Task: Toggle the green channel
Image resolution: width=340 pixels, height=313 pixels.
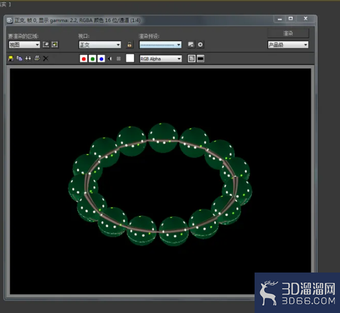Action: (x=92, y=59)
